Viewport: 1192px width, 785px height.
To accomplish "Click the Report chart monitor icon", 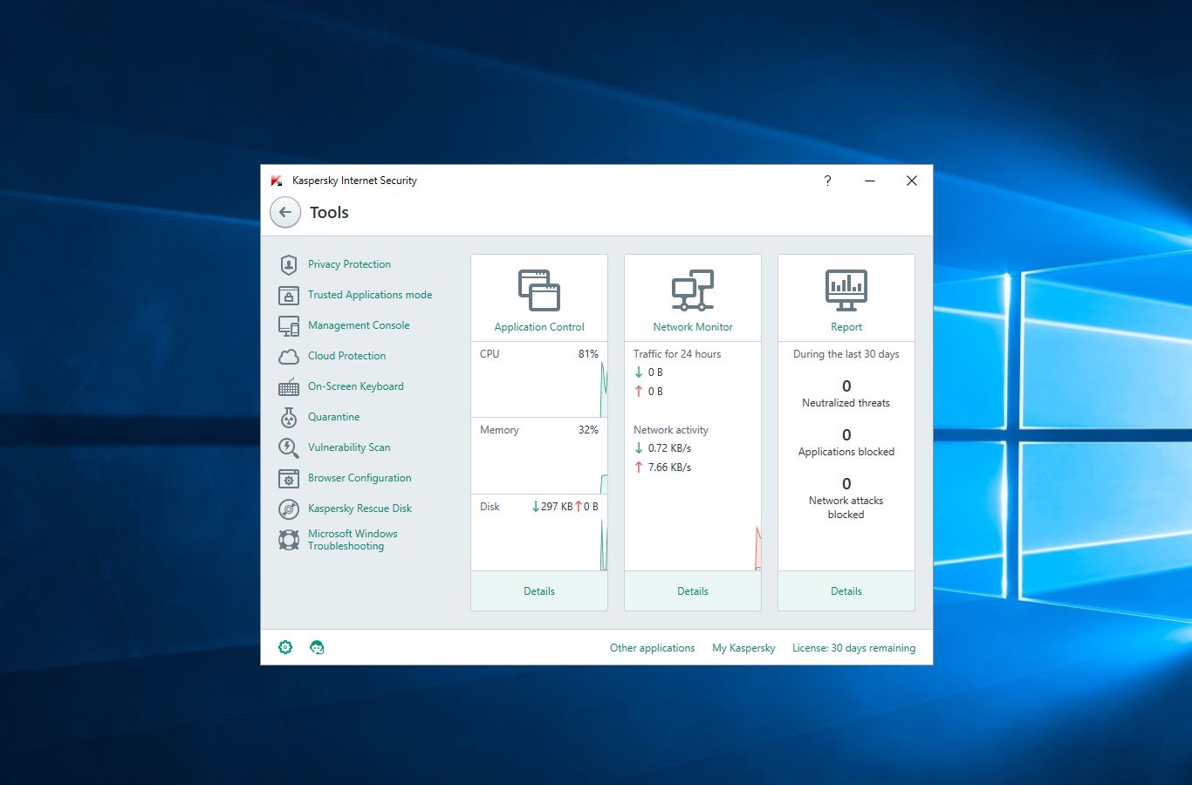I will tap(846, 290).
